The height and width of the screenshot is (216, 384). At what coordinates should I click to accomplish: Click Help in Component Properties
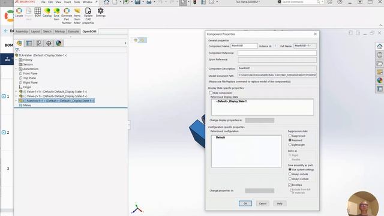pos(280,203)
